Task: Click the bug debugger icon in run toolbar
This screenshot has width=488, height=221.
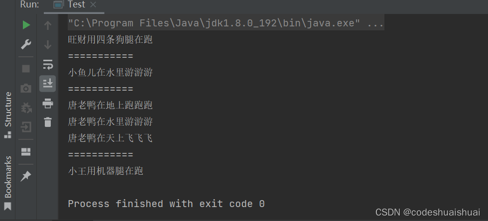Action: [x=26, y=108]
